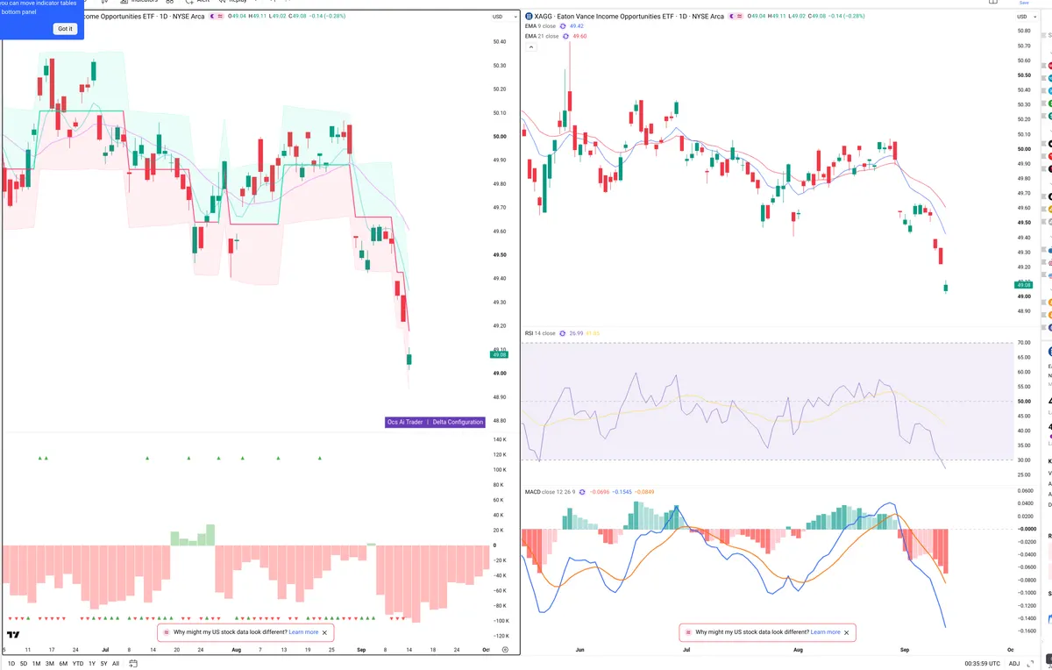The image size is (1052, 670).
Task: Select the YTD time range
Action: click(78, 664)
